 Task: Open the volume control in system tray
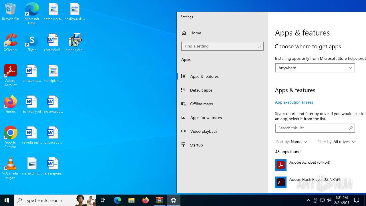coord(329,200)
